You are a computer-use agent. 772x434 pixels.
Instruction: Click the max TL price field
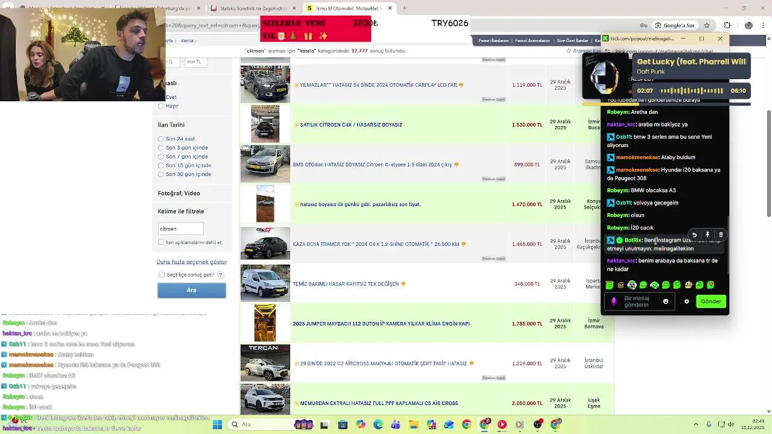(195, 61)
